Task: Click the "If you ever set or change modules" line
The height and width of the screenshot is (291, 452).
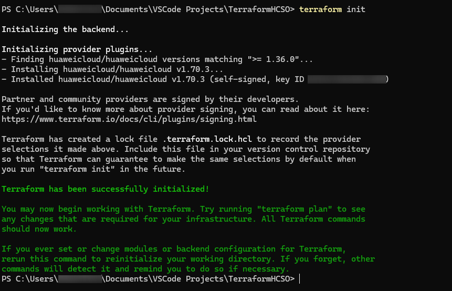Action: click(x=173, y=248)
